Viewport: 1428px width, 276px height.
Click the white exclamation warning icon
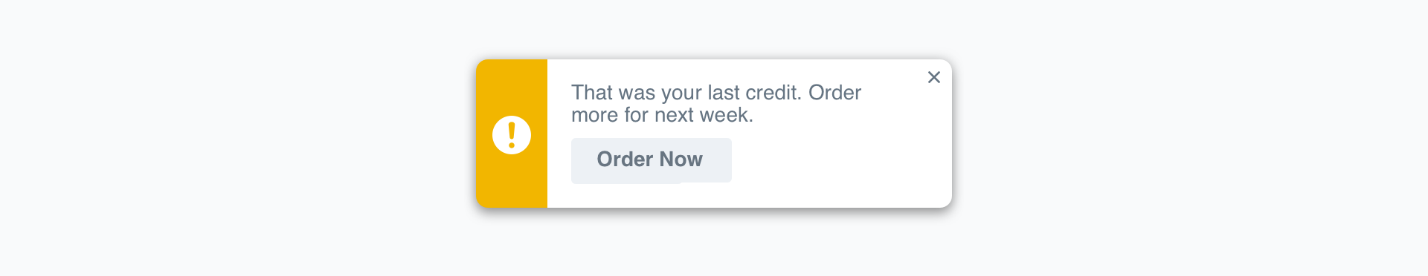coord(512,135)
